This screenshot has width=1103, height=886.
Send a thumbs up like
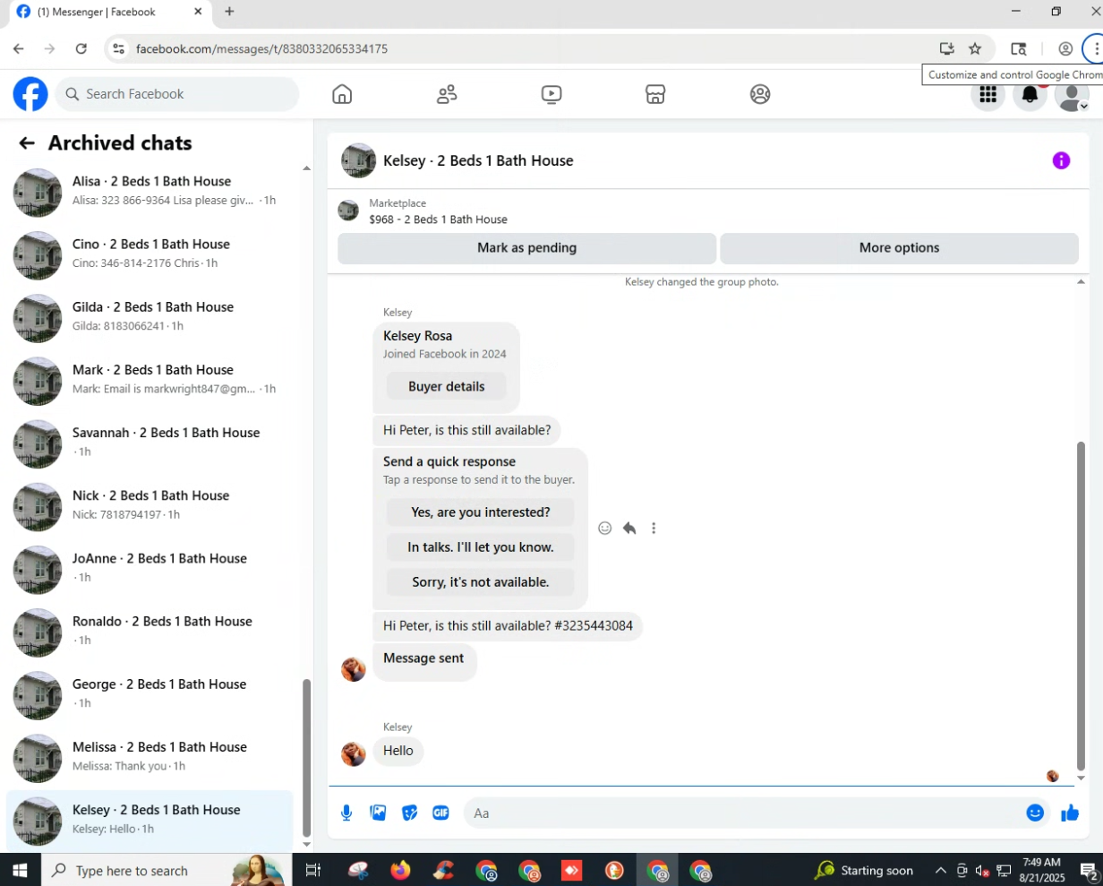(x=1070, y=813)
